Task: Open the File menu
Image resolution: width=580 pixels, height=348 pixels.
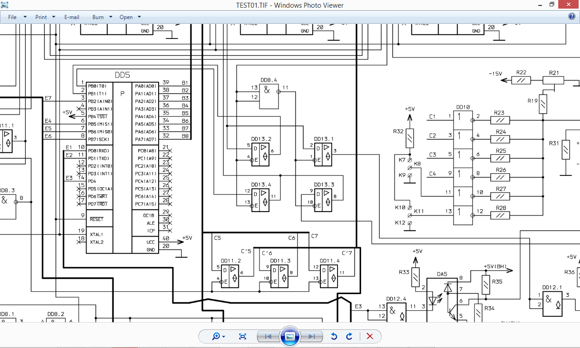Action: coord(12,17)
